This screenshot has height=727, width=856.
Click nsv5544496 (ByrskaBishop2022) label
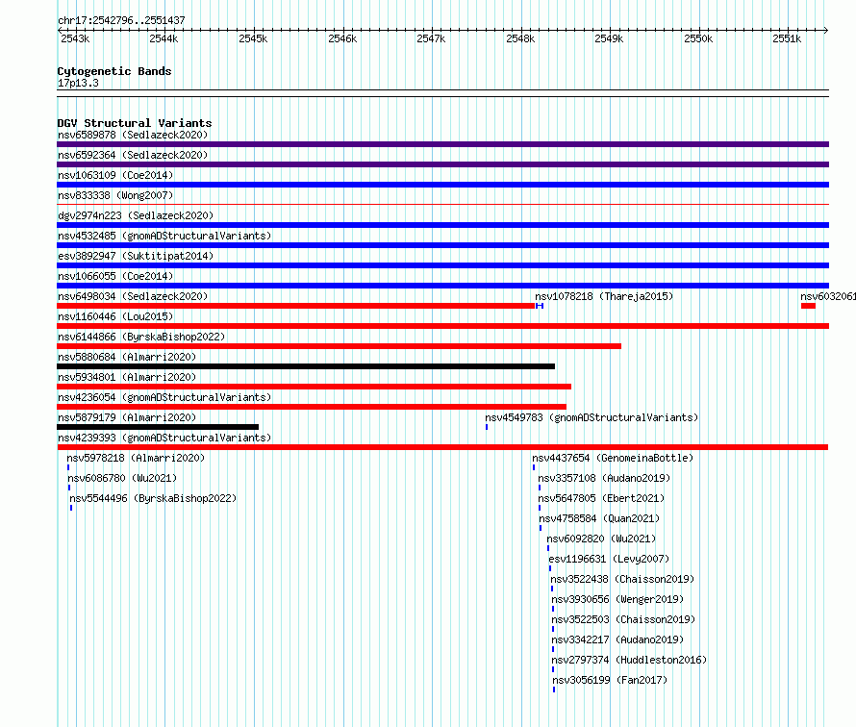coord(153,498)
